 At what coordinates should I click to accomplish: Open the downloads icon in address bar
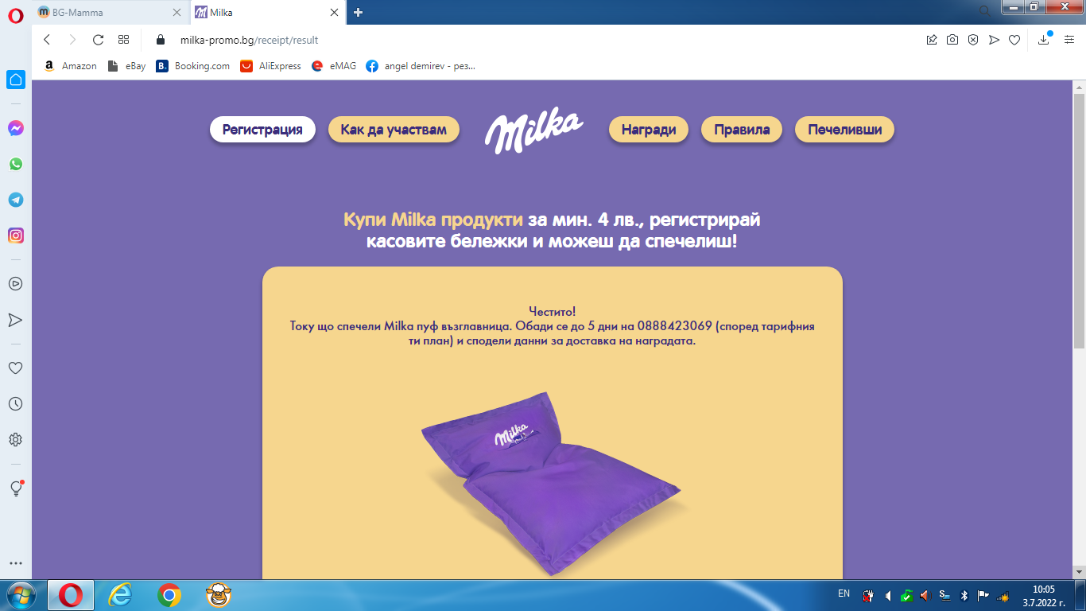click(1044, 40)
